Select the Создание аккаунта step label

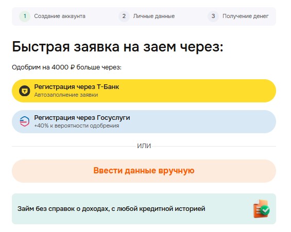(60, 16)
